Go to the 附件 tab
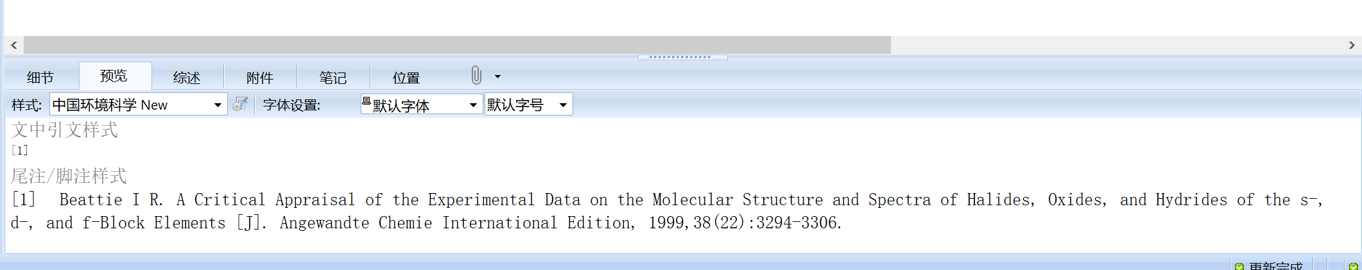 (x=260, y=78)
